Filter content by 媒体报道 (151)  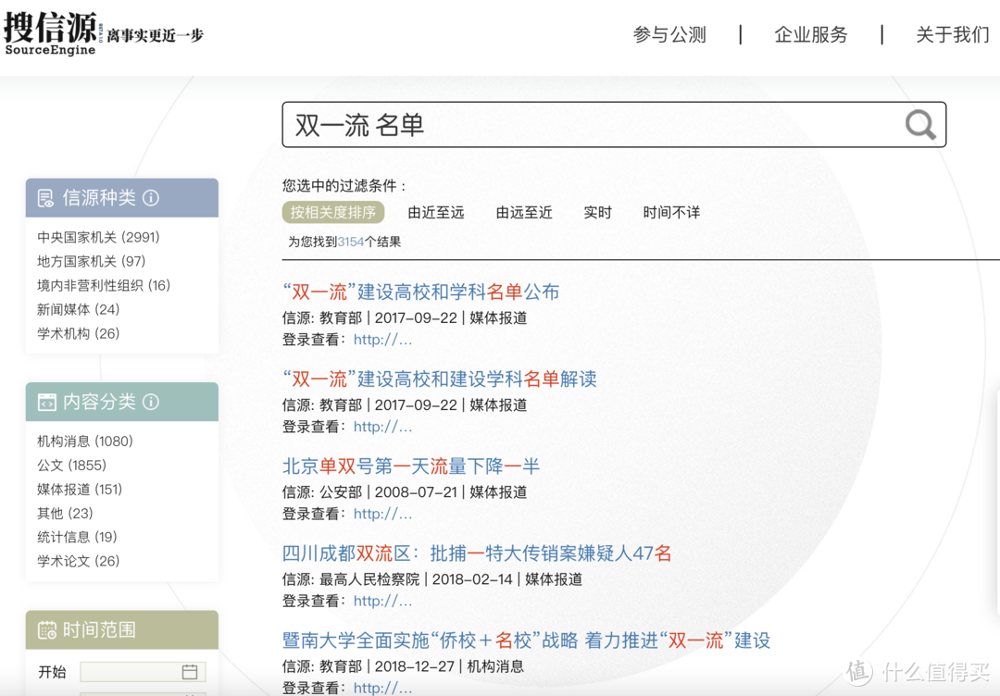coord(80,490)
